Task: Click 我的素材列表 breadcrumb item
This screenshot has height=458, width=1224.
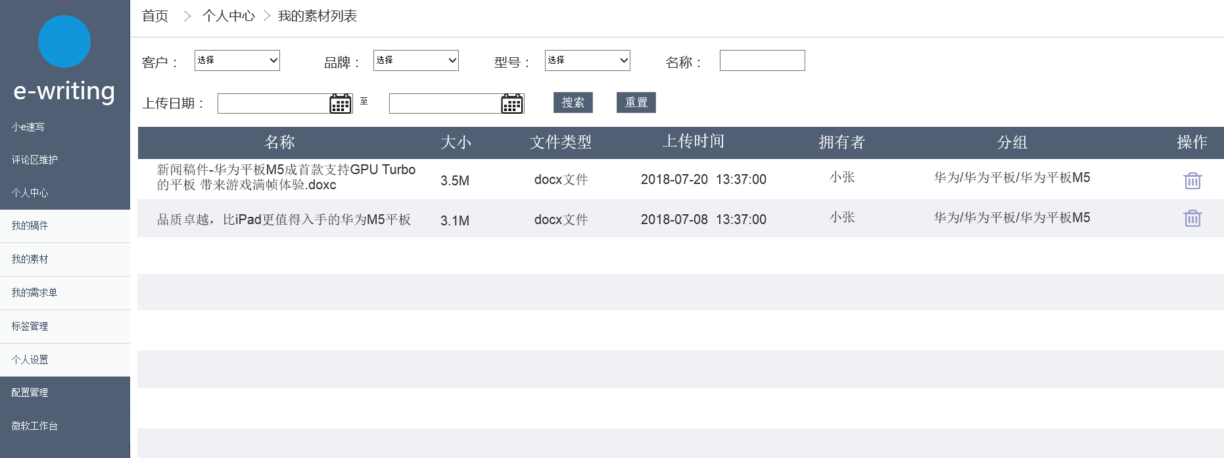Action: tap(318, 16)
